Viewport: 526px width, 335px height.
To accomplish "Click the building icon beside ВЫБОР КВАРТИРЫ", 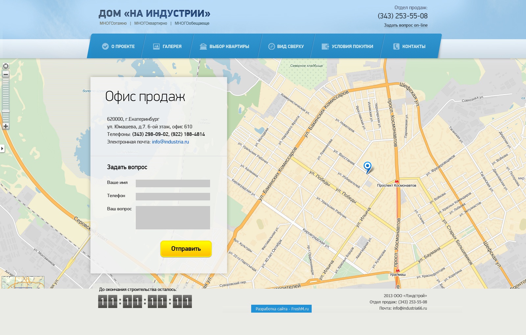I will pyautogui.click(x=203, y=46).
